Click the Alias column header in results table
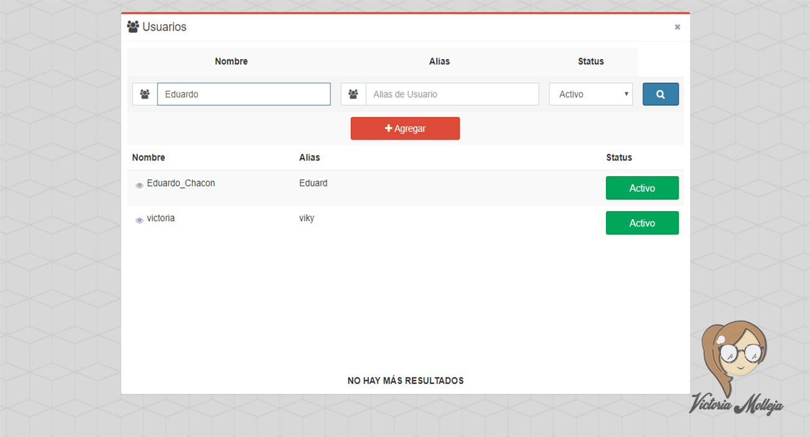The height and width of the screenshot is (437, 810). 309,157
